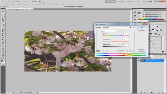
Task: Select the Lasso tool
Action: point(3,16)
